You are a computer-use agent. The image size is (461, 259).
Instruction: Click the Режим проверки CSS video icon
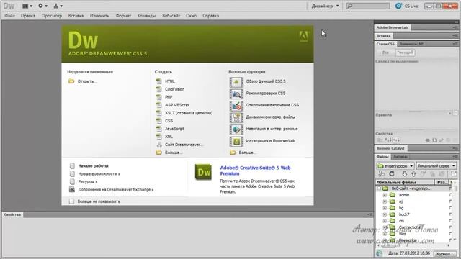[x=236, y=94]
